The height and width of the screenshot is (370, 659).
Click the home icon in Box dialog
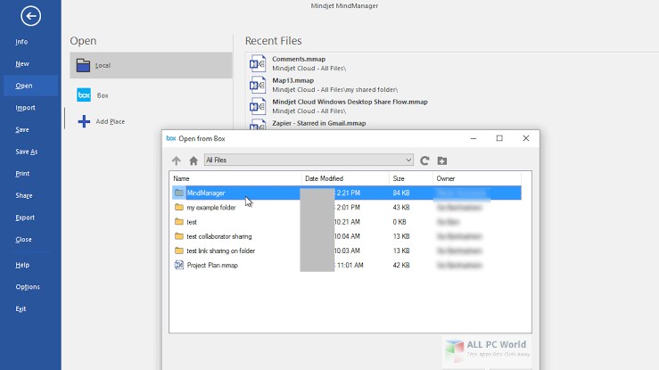194,160
